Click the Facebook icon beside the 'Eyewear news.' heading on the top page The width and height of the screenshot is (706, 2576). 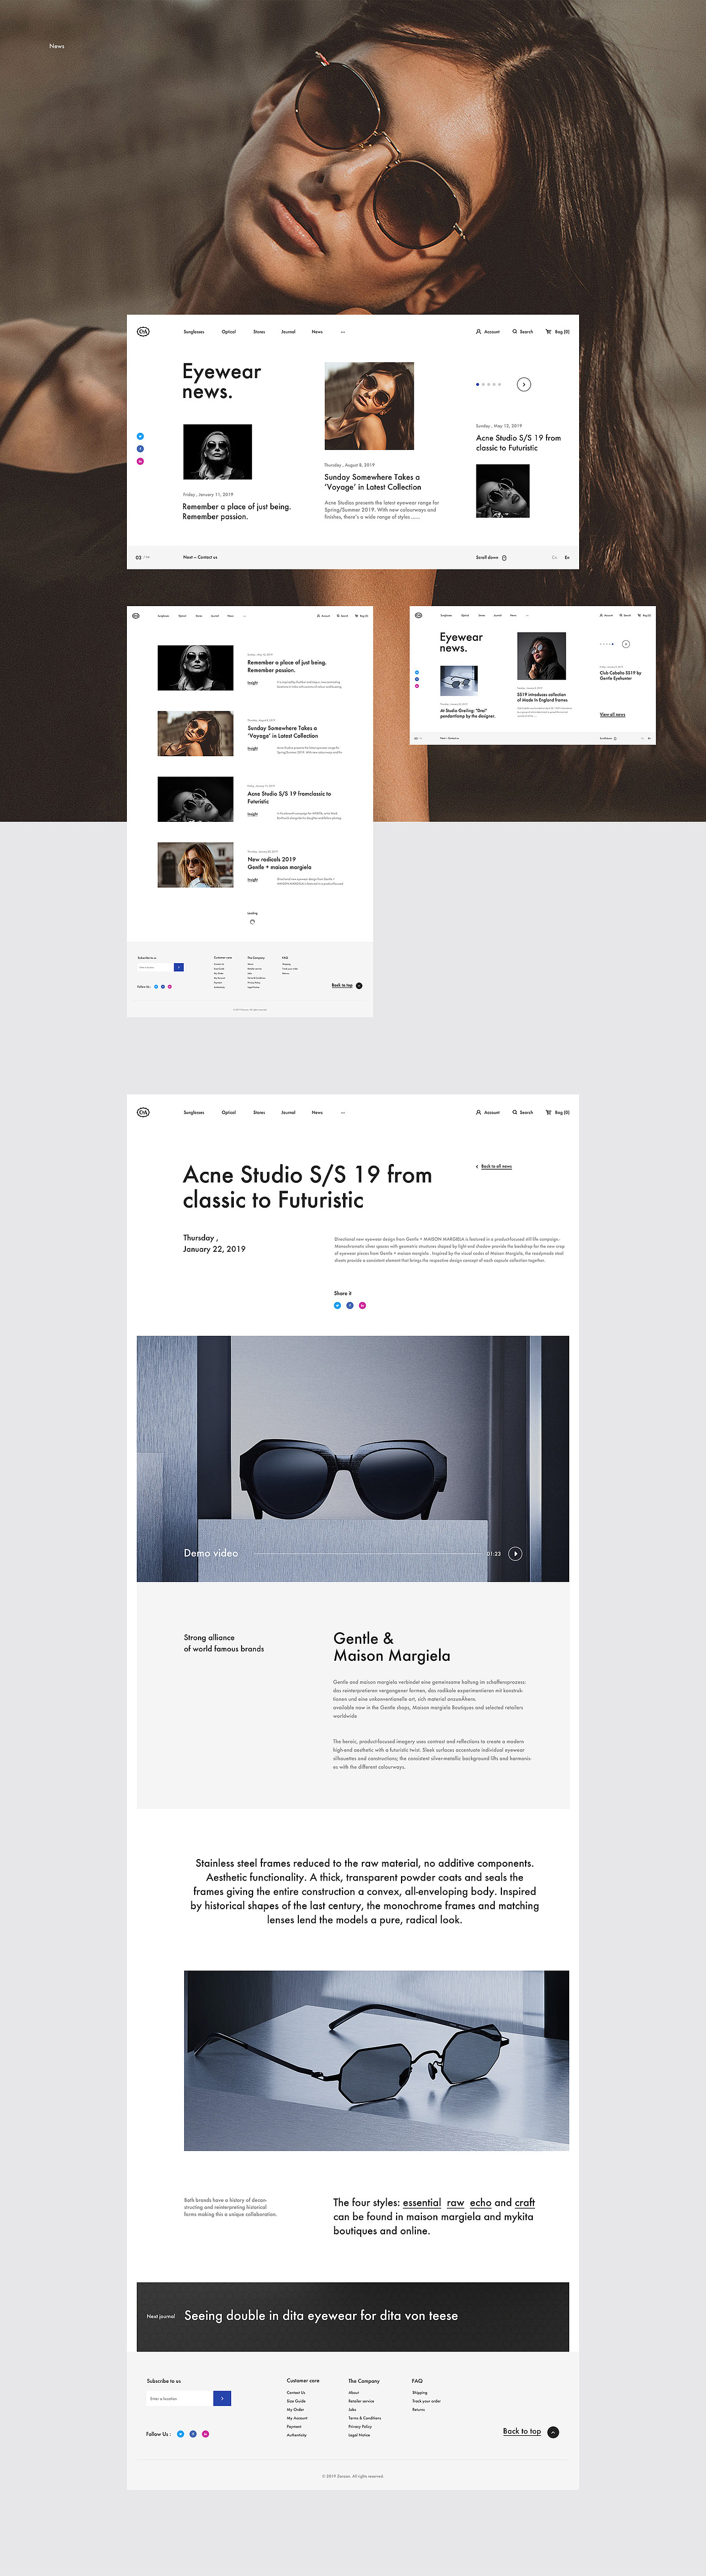click(x=140, y=448)
